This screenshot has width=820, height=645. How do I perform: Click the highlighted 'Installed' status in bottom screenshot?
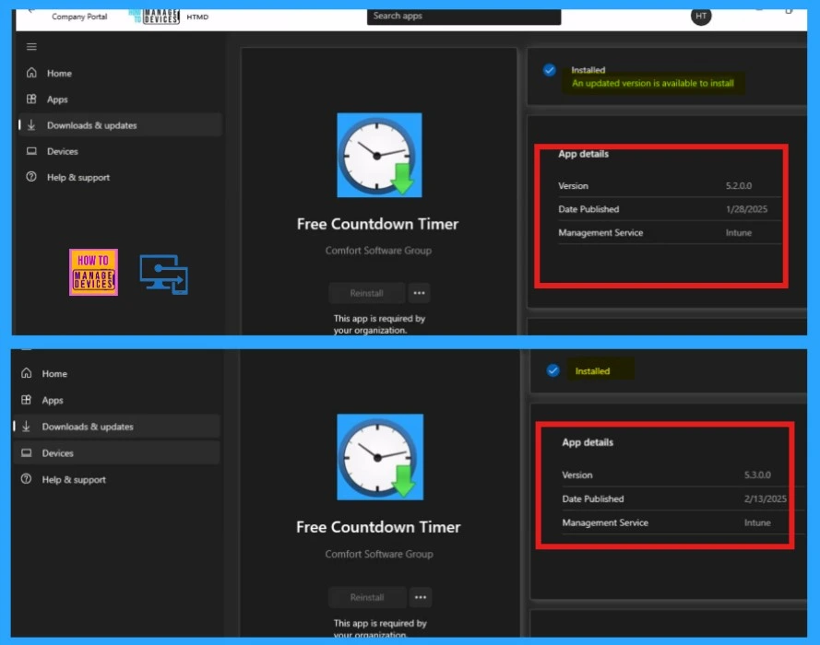click(x=592, y=370)
